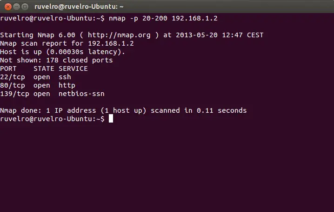Click the 139/tcp port entry
Viewport: 334px width, 212px height.
14,94
